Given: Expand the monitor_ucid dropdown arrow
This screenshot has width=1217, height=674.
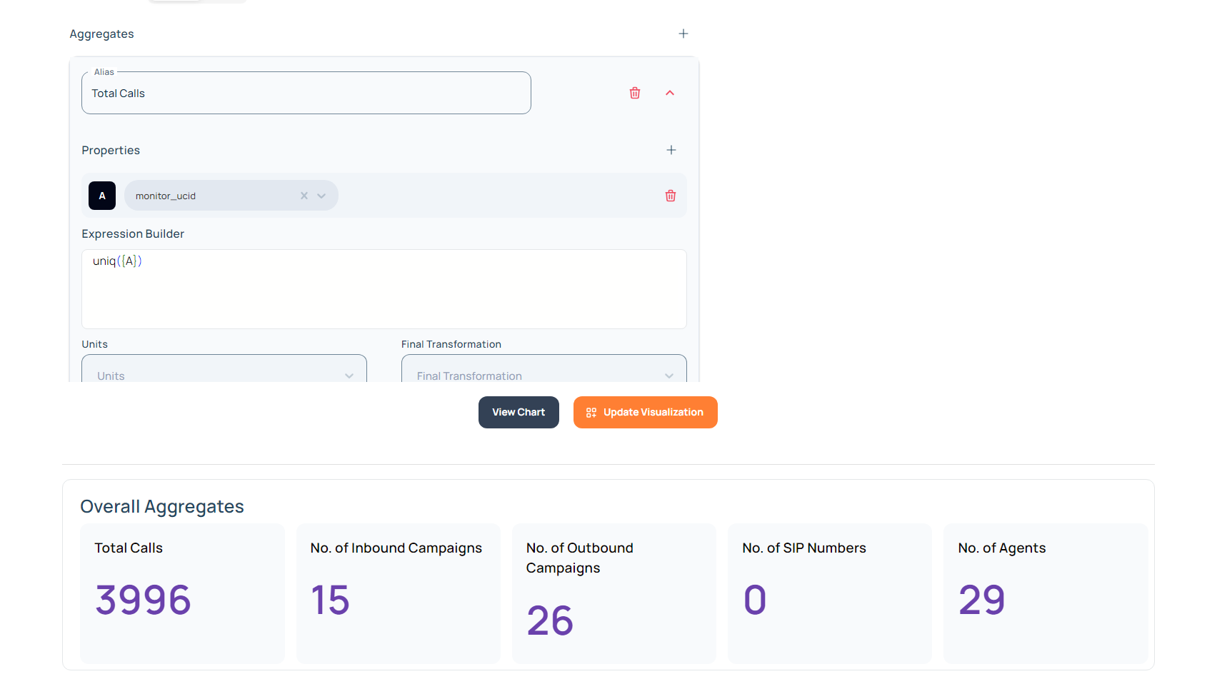Looking at the screenshot, I should 321,196.
